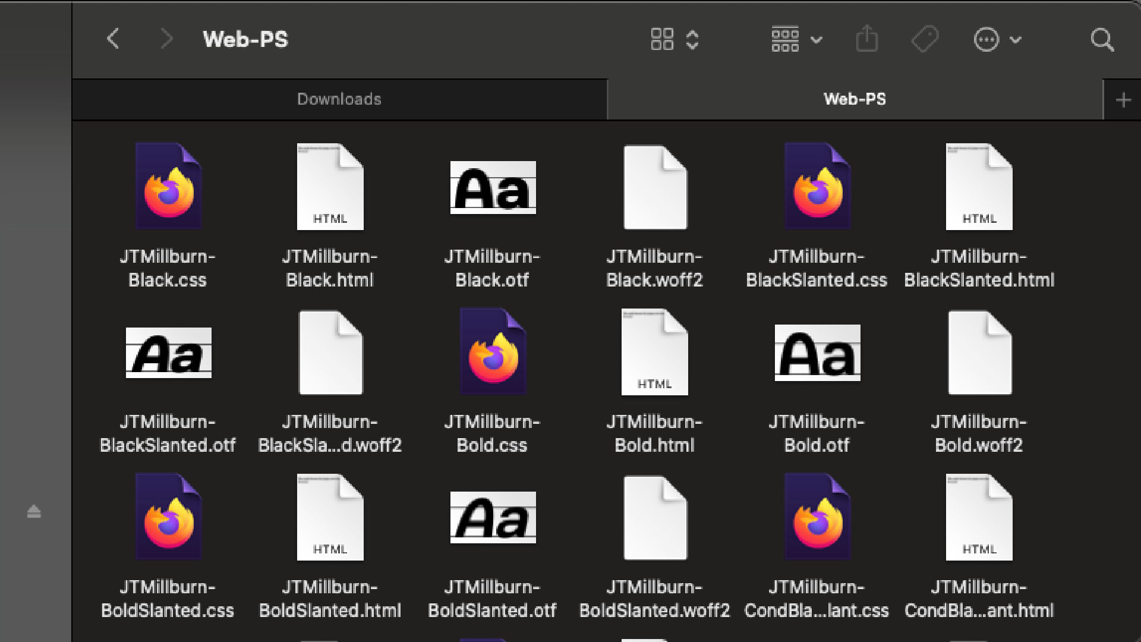Screen dimensions: 1141x642
Task: Switch to the Downloads tab
Action: click(x=339, y=99)
